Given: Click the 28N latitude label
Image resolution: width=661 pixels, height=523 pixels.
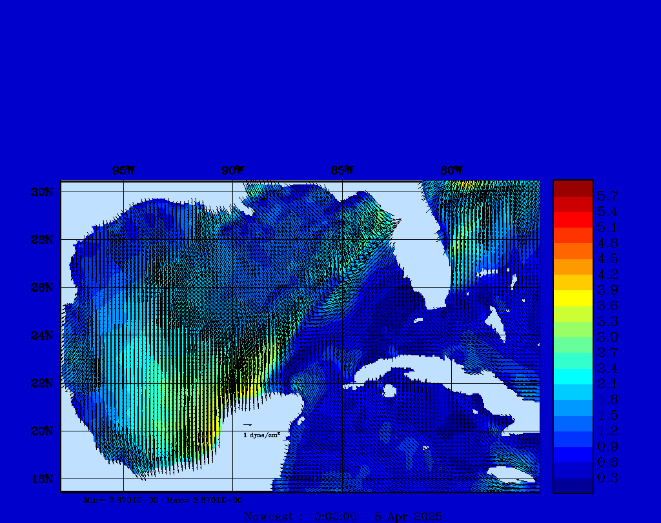Looking at the screenshot, I should pyautogui.click(x=42, y=240).
